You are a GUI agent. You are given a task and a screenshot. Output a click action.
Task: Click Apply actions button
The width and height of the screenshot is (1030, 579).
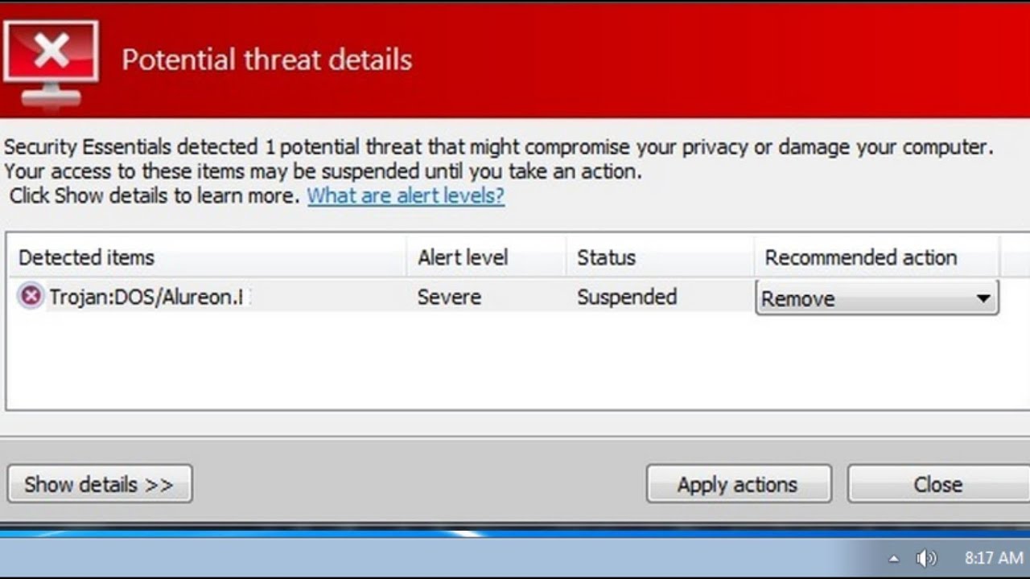point(738,484)
